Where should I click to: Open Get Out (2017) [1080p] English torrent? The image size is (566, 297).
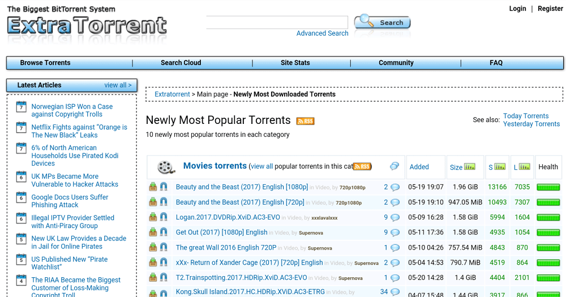pos(222,233)
